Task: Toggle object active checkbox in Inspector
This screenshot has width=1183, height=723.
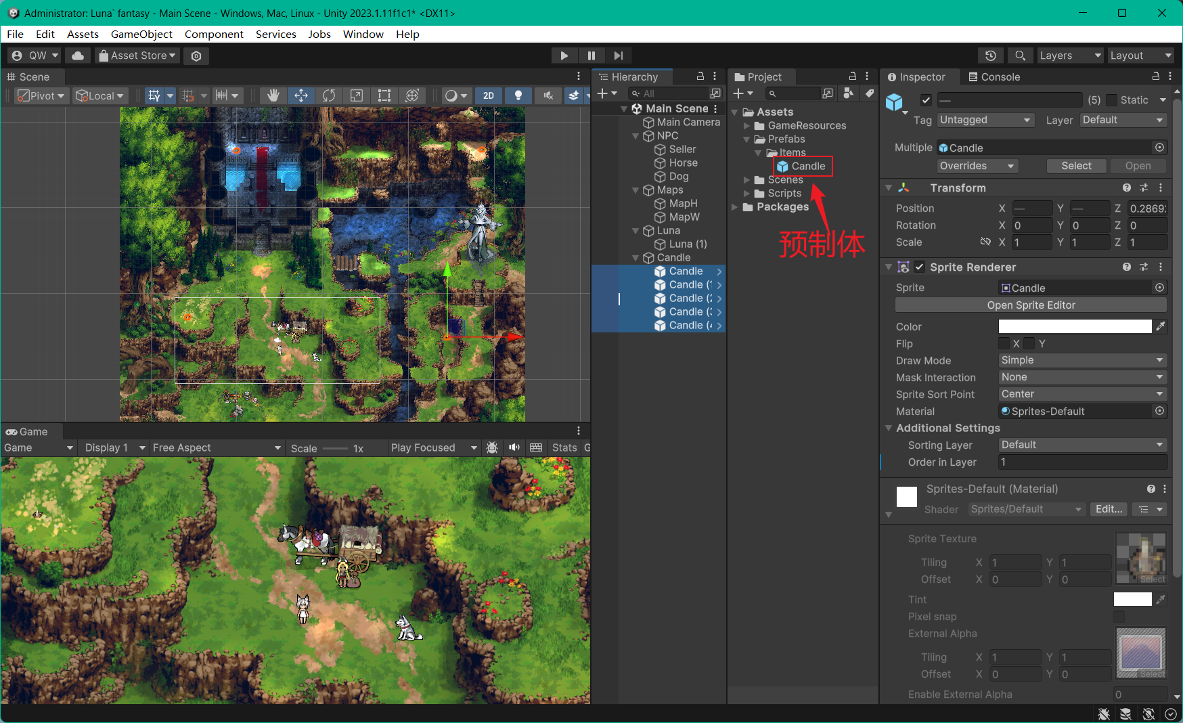Action: [x=926, y=100]
